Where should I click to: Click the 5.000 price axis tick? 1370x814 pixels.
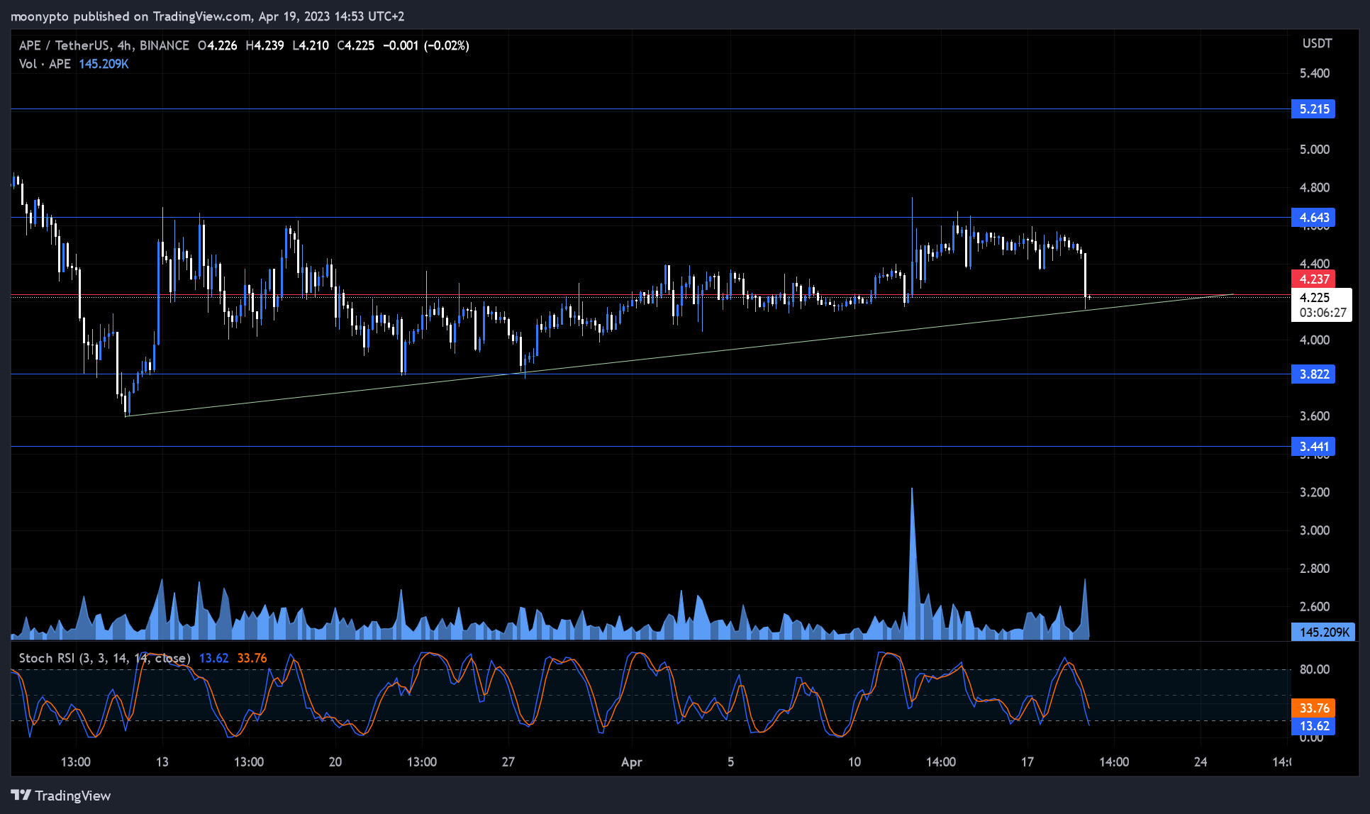point(1314,150)
